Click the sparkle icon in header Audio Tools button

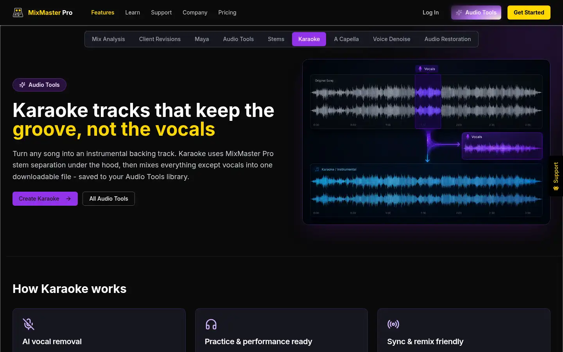click(x=459, y=13)
